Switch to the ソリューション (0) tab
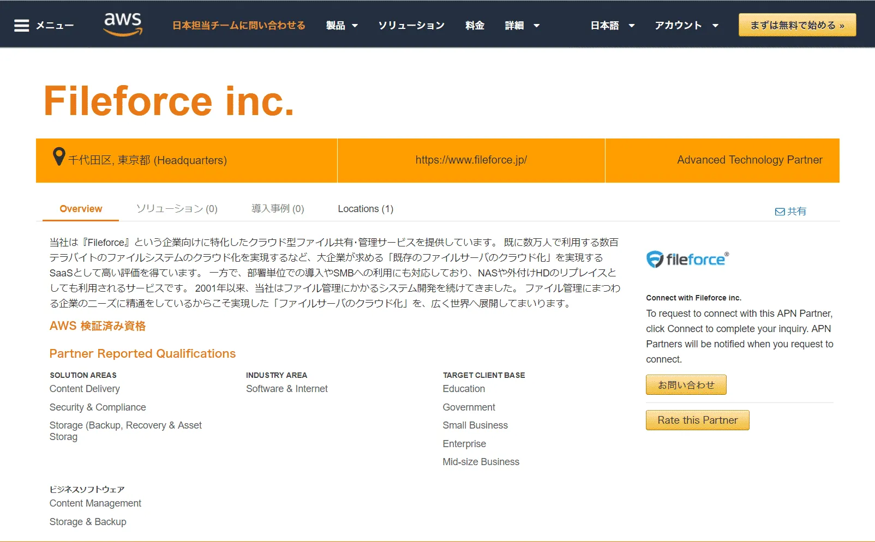The height and width of the screenshot is (542, 875). pos(177,209)
